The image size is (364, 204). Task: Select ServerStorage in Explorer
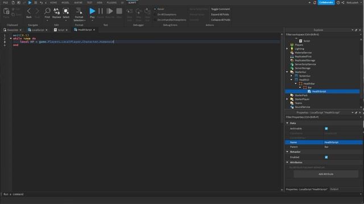(303, 68)
